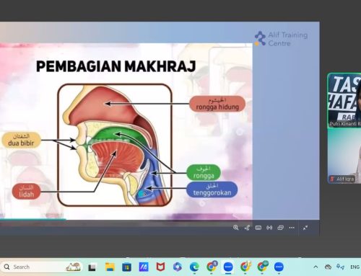Open Microsoft Store from the taskbar
The width and height of the screenshot is (361, 276).
click(x=126, y=267)
